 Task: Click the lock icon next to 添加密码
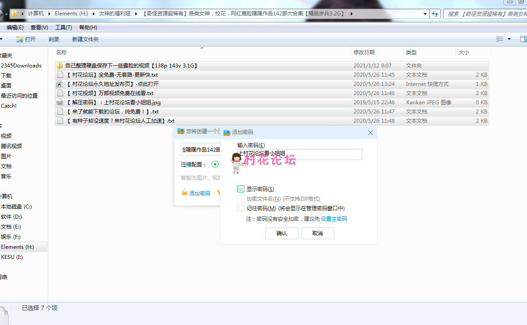coord(184,193)
